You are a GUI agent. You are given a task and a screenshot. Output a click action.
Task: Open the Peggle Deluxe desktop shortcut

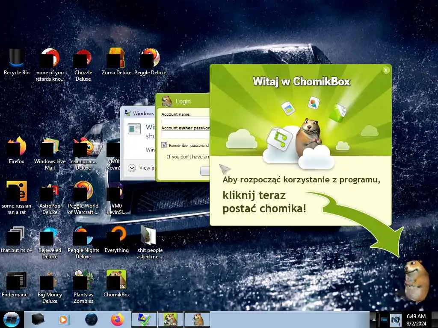tap(150, 62)
